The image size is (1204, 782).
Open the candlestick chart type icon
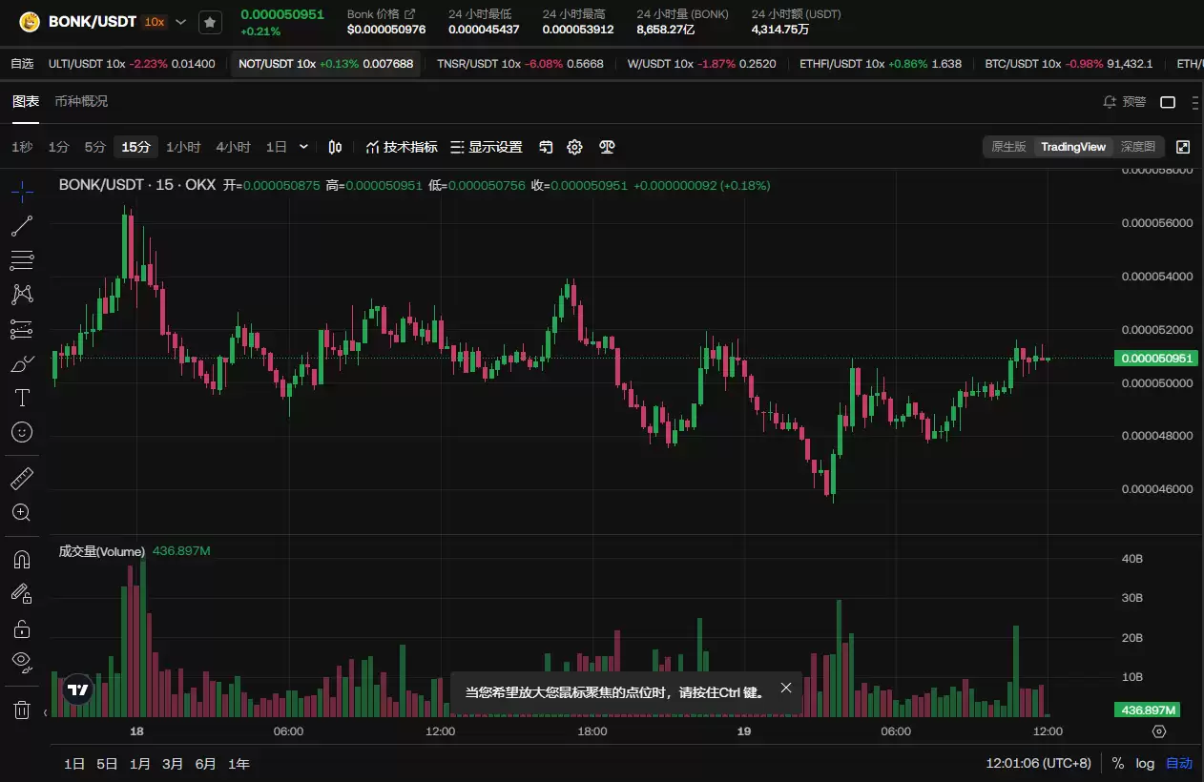point(335,147)
